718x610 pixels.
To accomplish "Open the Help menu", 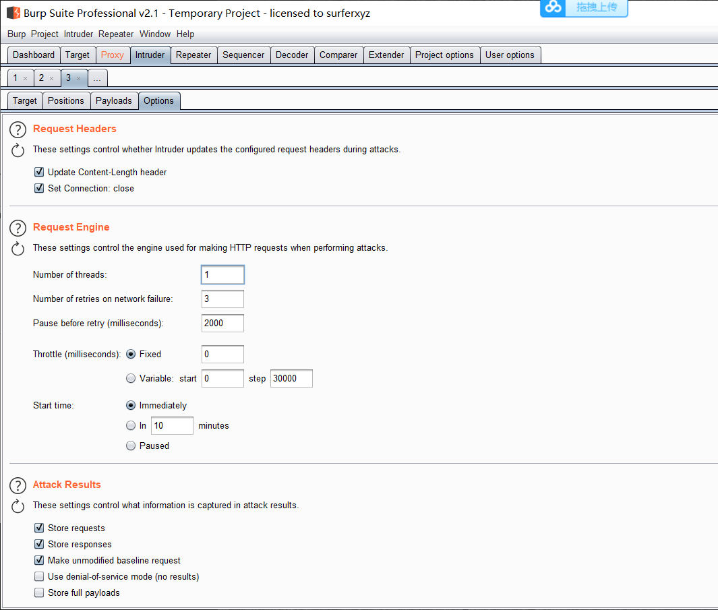I will point(185,34).
